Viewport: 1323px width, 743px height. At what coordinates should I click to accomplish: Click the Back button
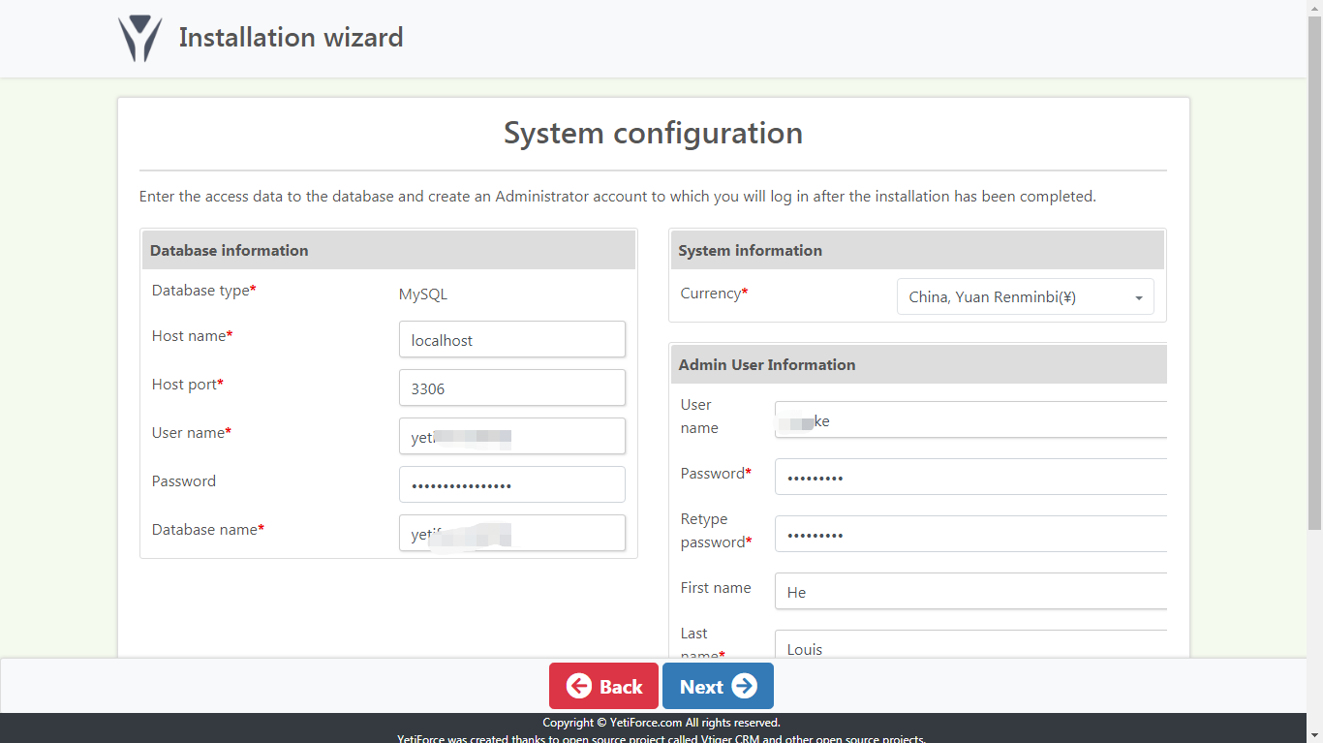[603, 686]
